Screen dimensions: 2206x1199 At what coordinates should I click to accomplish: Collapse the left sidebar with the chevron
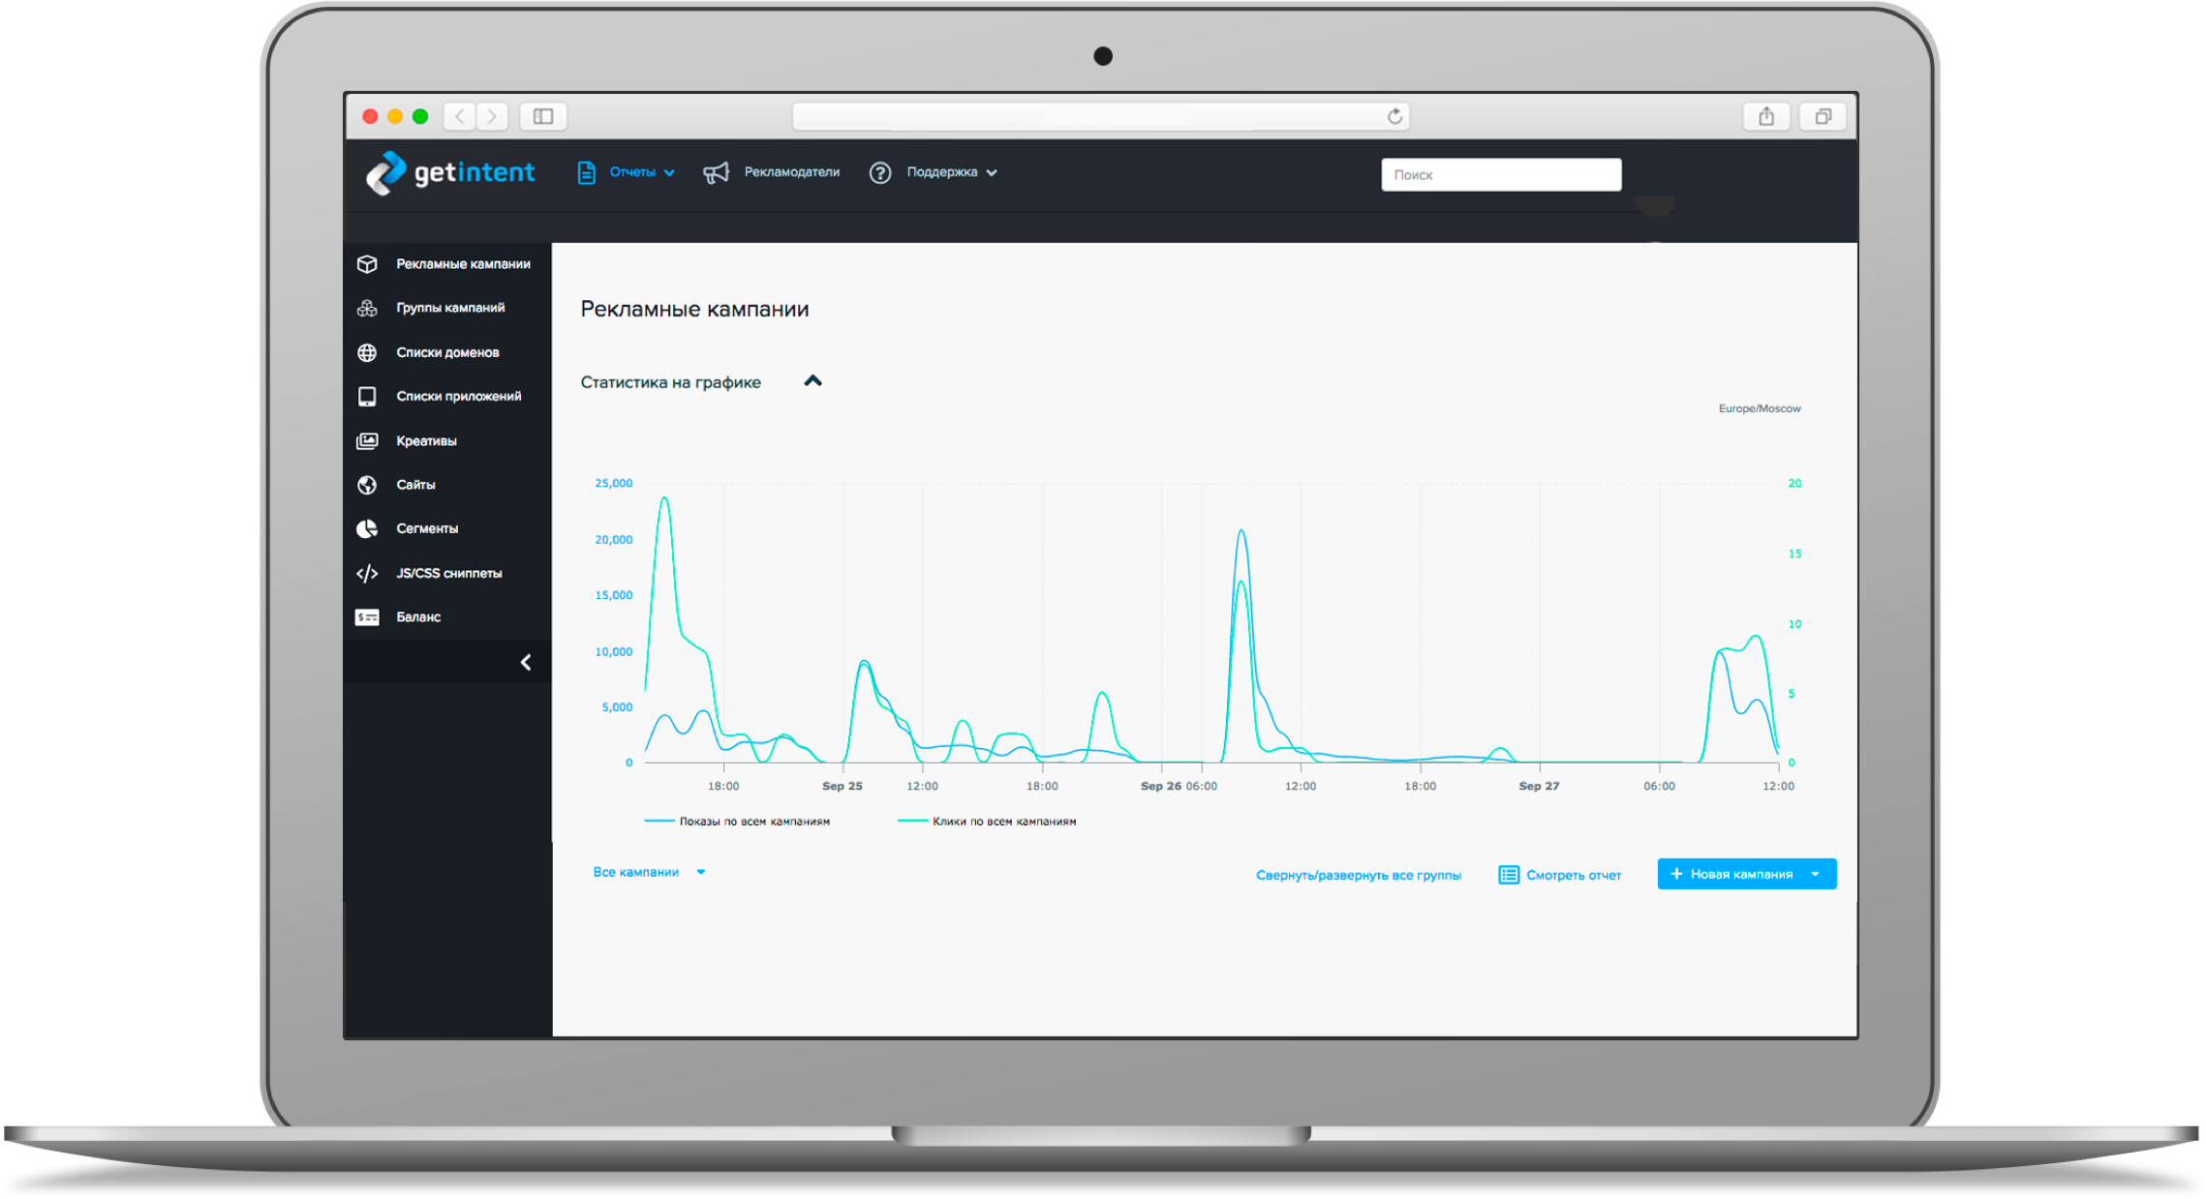click(x=526, y=663)
